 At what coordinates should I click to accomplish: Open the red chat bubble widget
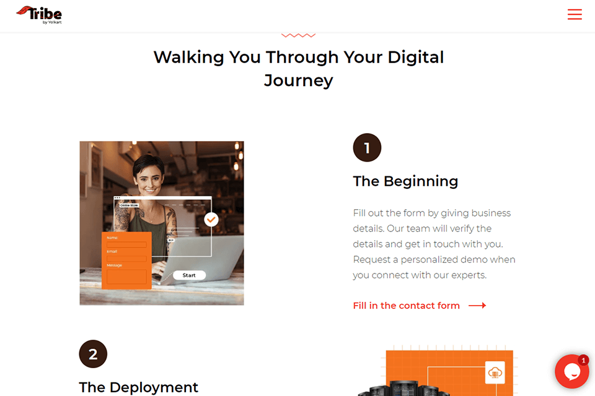click(571, 371)
